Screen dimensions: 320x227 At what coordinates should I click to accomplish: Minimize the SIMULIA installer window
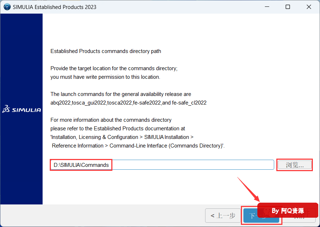coord(266,7)
